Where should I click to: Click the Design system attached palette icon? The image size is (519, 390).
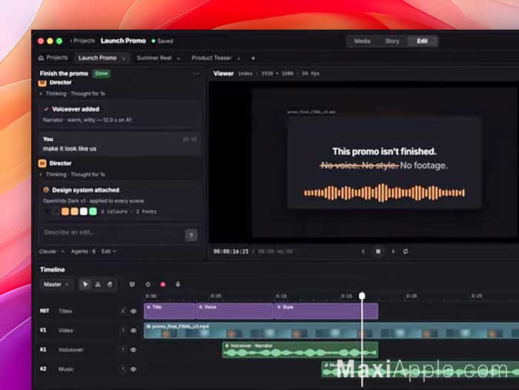[x=46, y=190]
